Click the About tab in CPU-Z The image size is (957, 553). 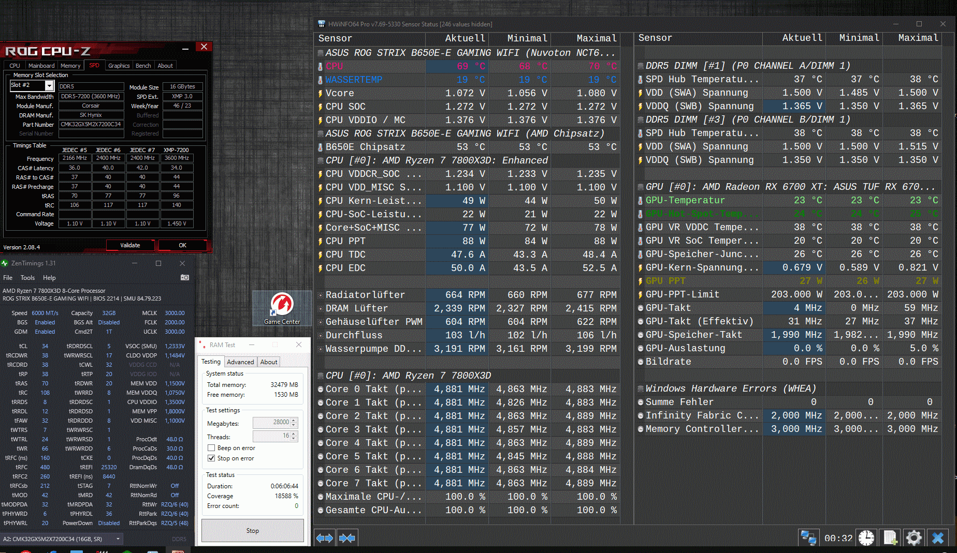165,66
